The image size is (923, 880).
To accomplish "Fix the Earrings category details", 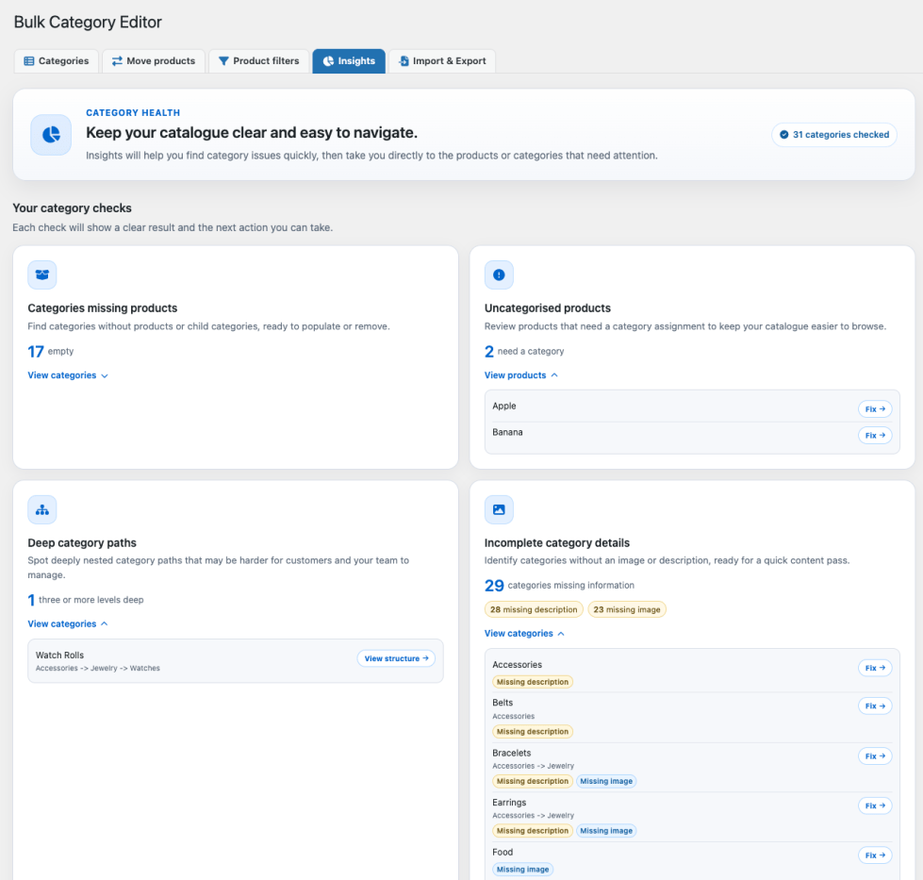I will click(875, 805).
